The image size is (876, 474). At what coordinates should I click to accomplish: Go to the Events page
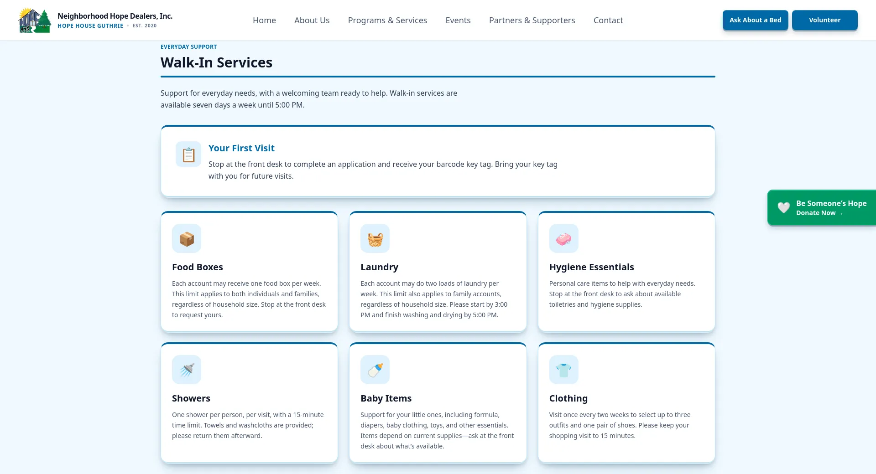click(458, 20)
